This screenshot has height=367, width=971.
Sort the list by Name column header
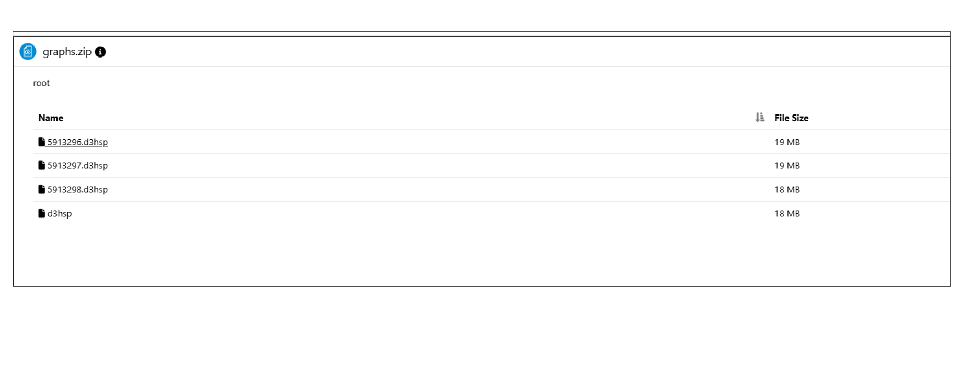51,118
